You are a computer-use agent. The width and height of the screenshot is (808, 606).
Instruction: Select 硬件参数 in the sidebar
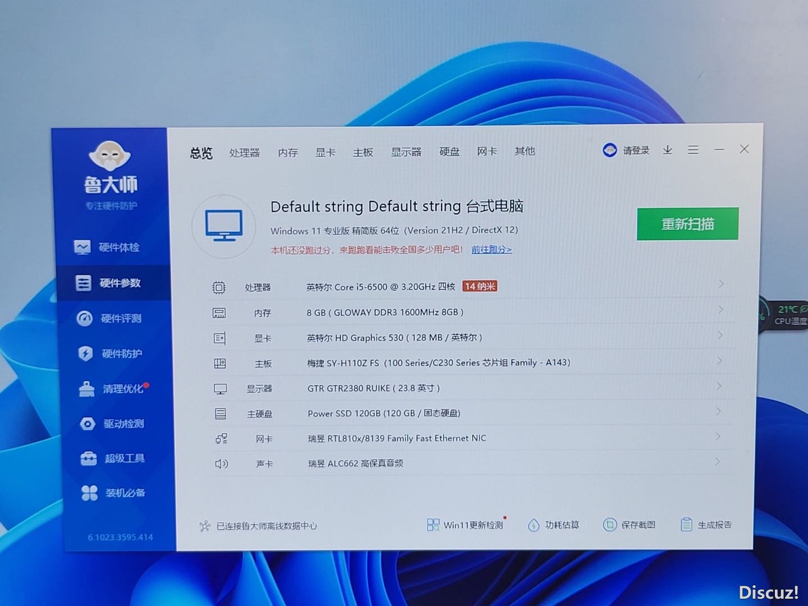pos(113,283)
